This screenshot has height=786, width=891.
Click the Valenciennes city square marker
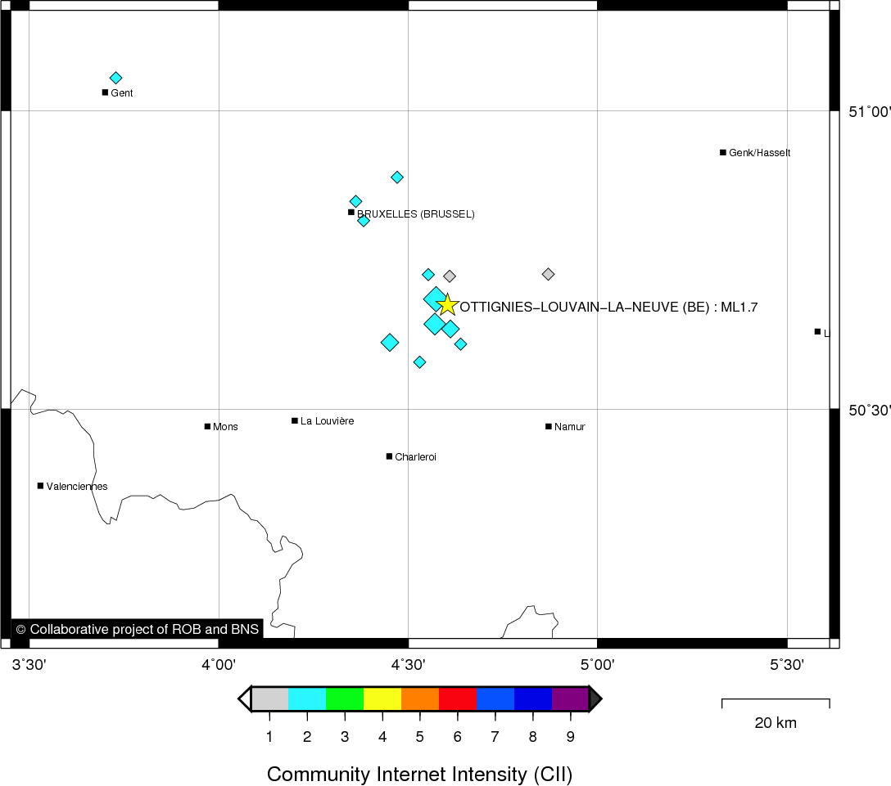tap(40, 486)
